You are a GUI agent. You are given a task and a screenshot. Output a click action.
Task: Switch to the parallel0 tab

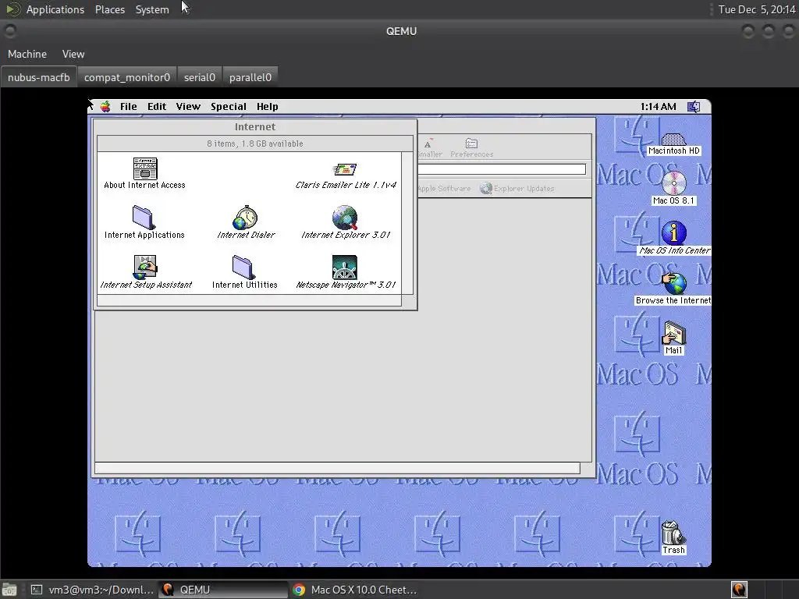click(x=250, y=77)
